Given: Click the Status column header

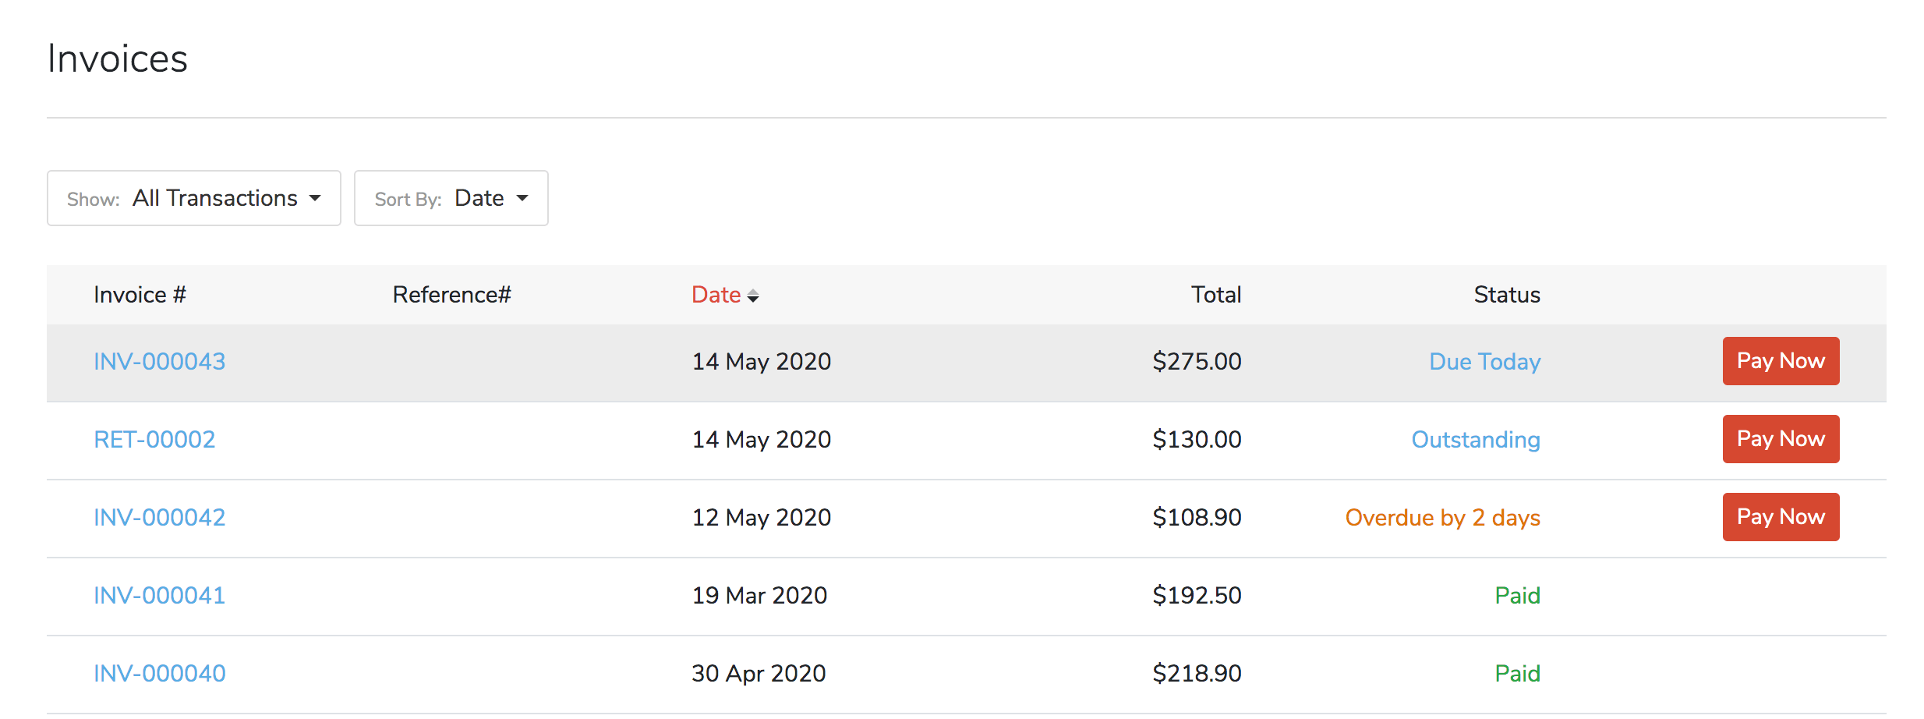Looking at the screenshot, I should tap(1506, 295).
